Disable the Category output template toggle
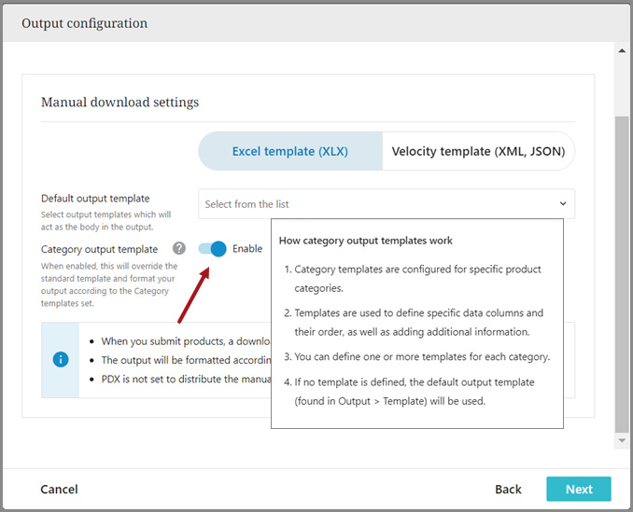This screenshot has height=512, width=633. tap(213, 249)
